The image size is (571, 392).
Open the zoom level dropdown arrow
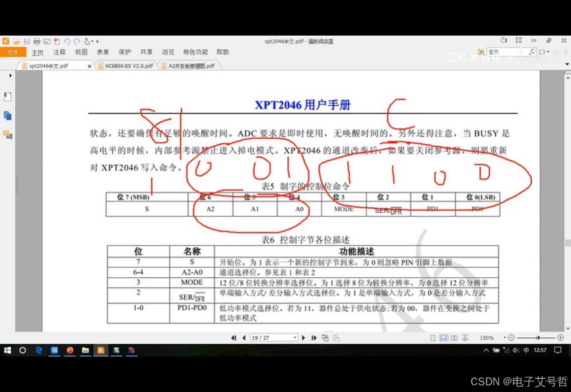505,338
